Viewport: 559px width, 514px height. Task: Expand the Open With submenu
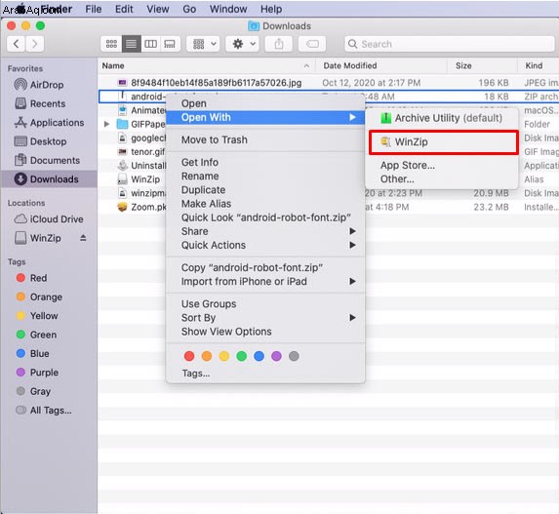point(265,117)
